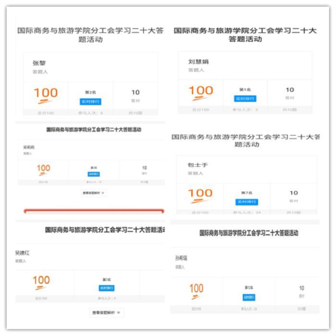
Task: Click the 10 答对 count in 张黎's card
Action: (x=135, y=92)
